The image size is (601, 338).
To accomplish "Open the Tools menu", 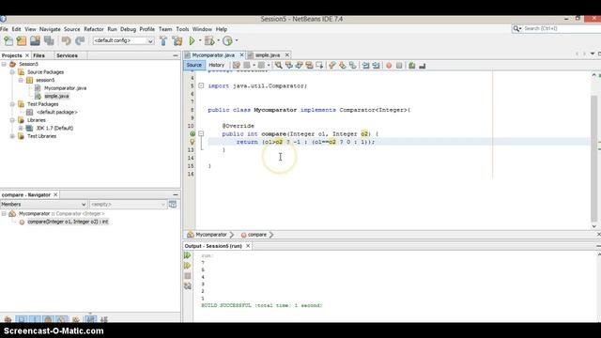I will [182, 29].
